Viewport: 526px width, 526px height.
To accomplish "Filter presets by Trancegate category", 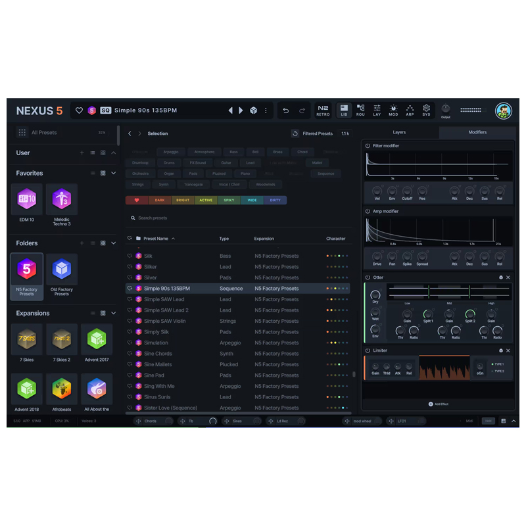I will click(193, 185).
